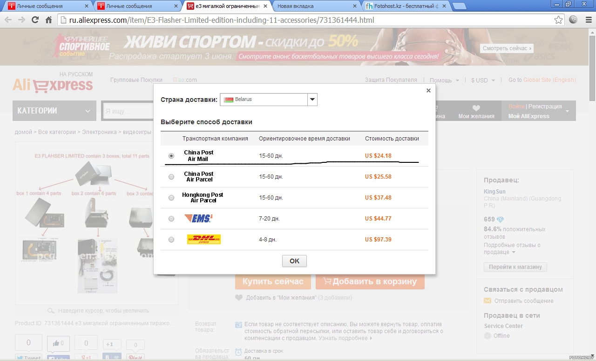This screenshot has height=361, width=596.
Task: Click the Регистрация link
Action: click(x=545, y=107)
